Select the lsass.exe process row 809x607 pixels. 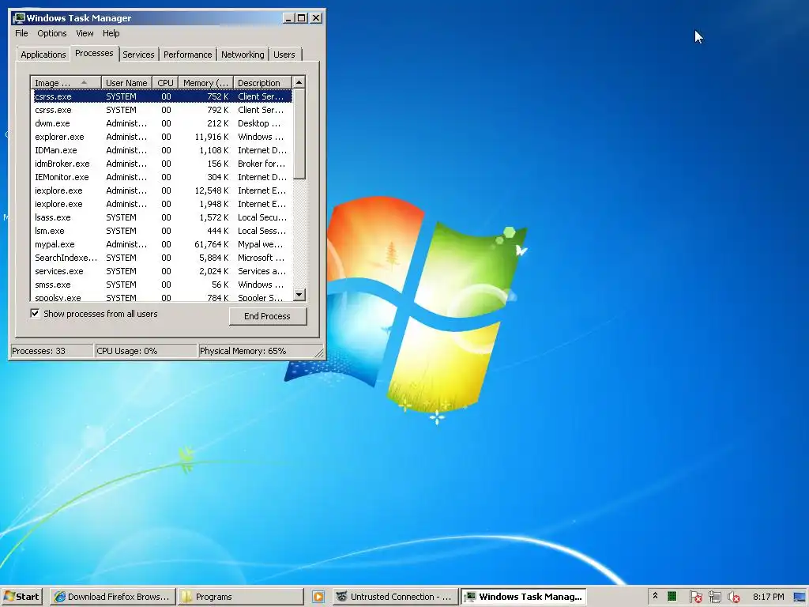161,217
